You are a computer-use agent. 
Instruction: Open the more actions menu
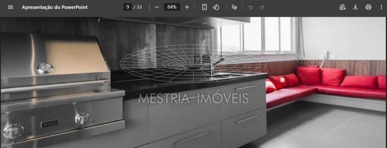click(x=381, y=7)
